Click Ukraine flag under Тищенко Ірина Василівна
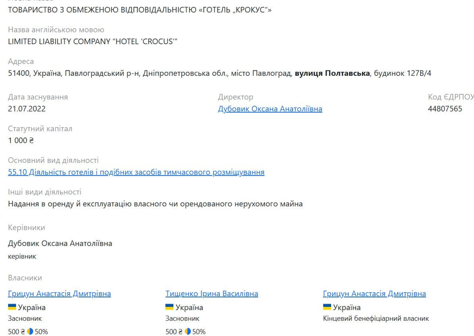The image size is (474, 336). [169, 307]
